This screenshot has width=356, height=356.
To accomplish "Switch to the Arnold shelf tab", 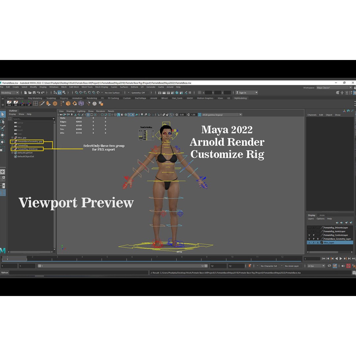I will tap(154, 98).
